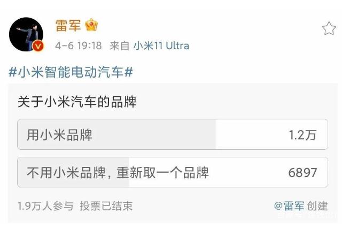Click the orange V verified badge
This screenshot has width=342, height=228.
[38, 46]
